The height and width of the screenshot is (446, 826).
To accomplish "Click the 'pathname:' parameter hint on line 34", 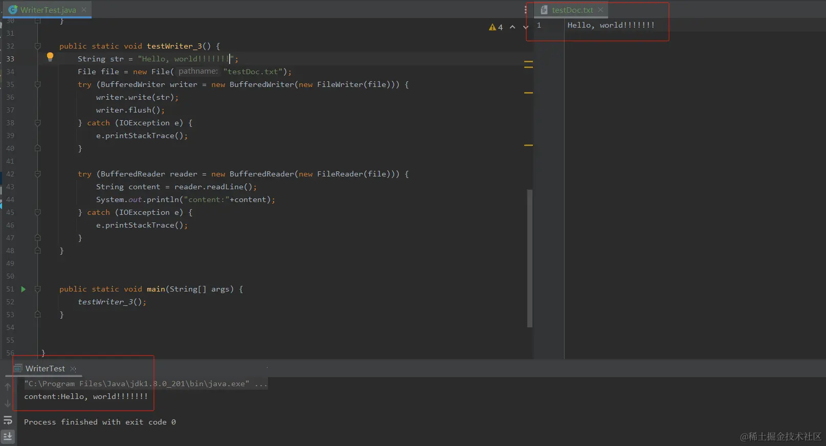I will [198, 72].
